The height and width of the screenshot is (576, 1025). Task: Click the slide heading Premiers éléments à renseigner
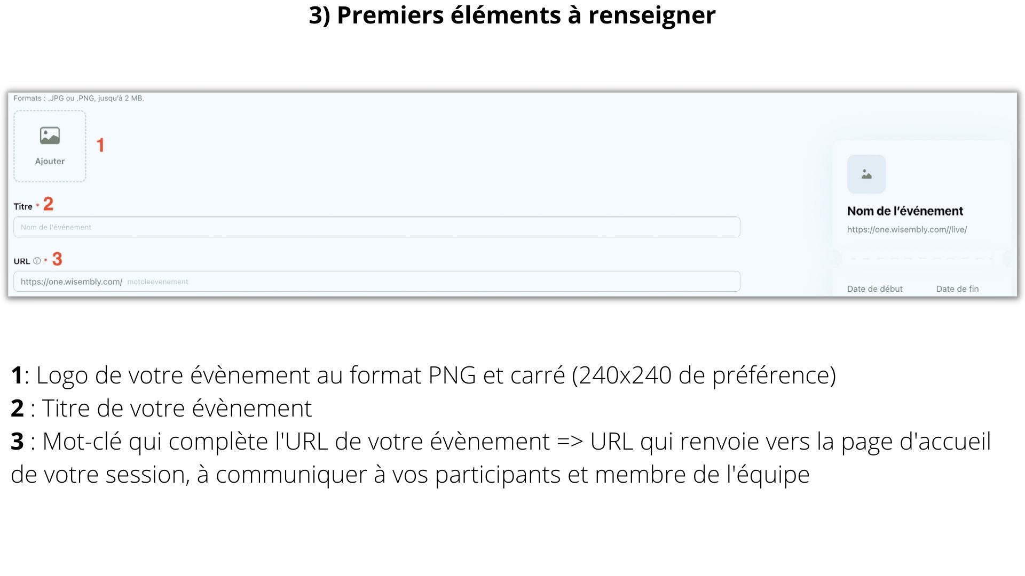[512, 15]
